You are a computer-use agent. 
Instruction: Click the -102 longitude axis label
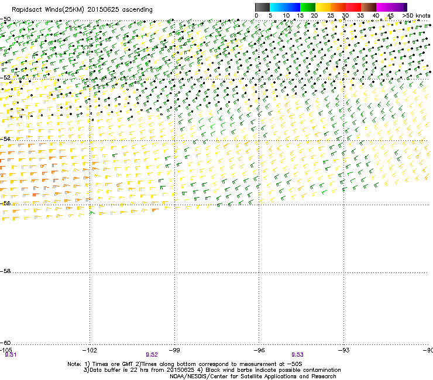point(90,350)
